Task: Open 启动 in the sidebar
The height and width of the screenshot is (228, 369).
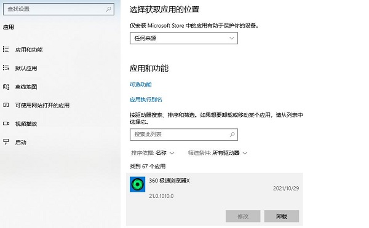Action: pyautogui.click(x=20, y=143)
